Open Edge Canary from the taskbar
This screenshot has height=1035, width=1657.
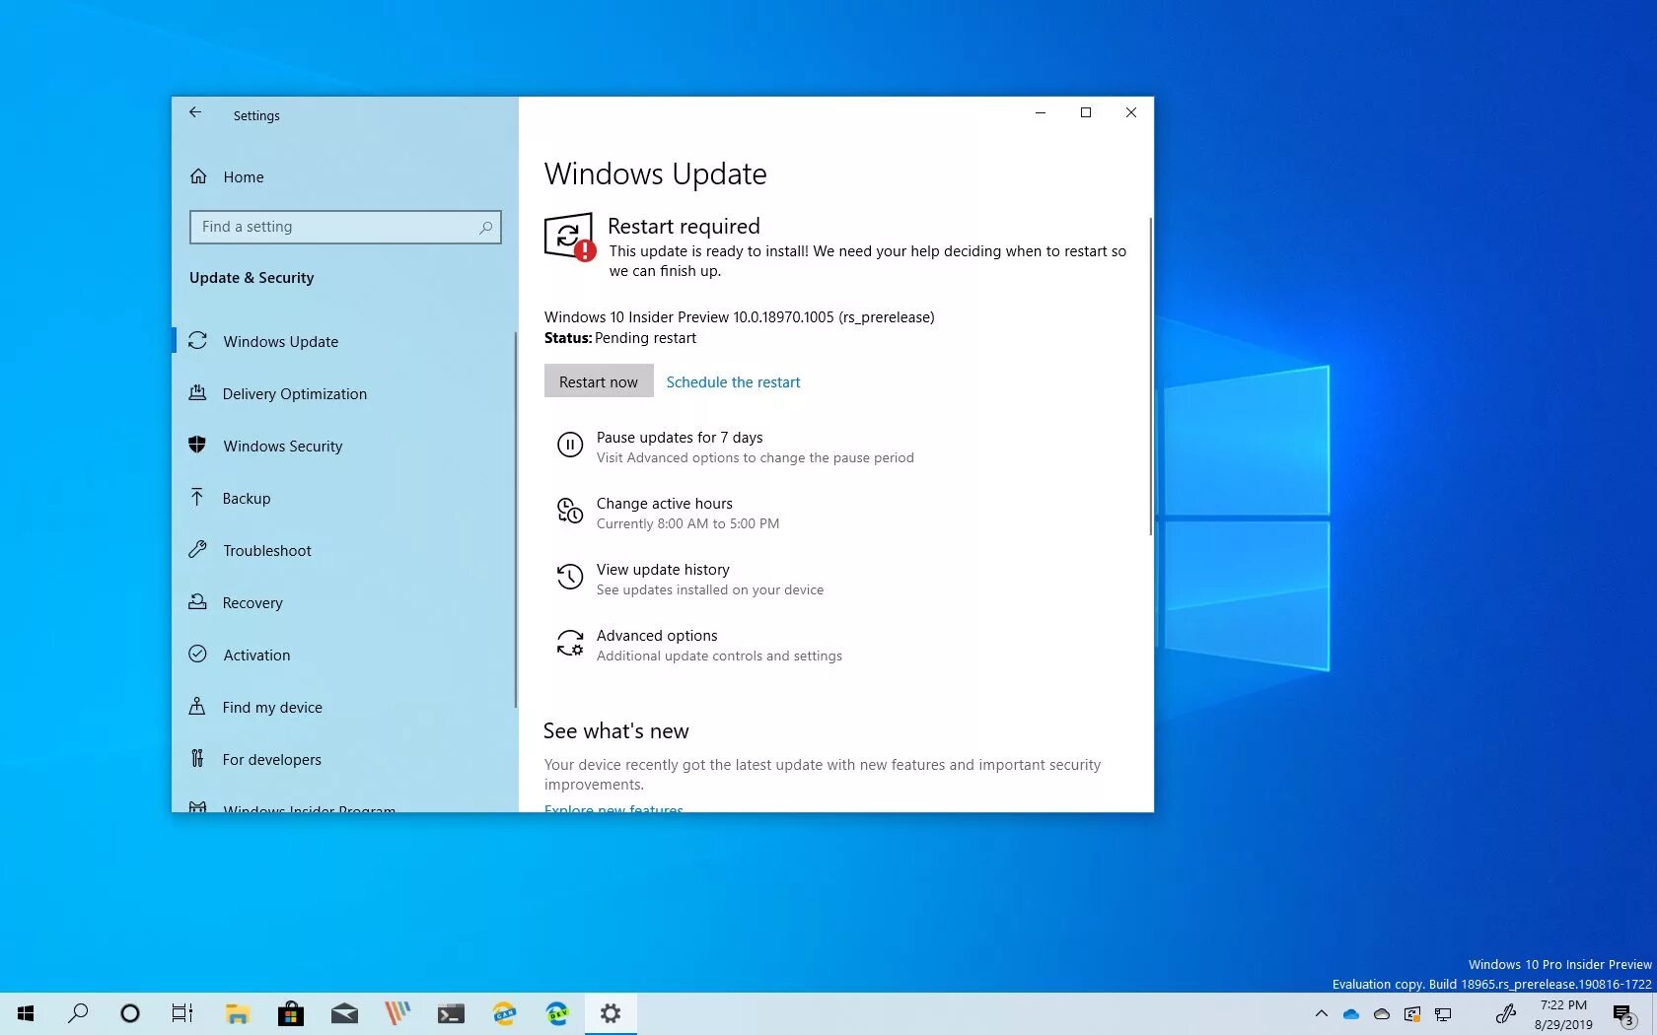(x=504, y=1013)
